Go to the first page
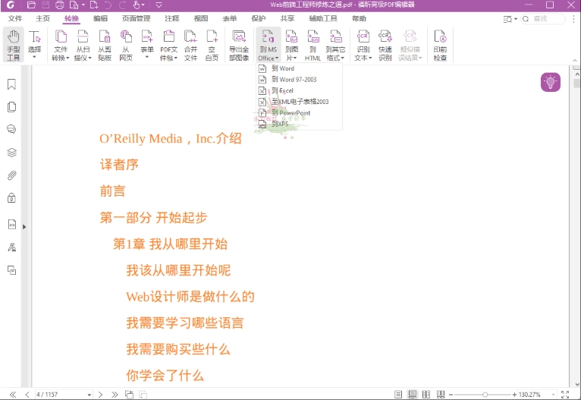This screenshot has height=400, width=581. (x=13, y=395)
